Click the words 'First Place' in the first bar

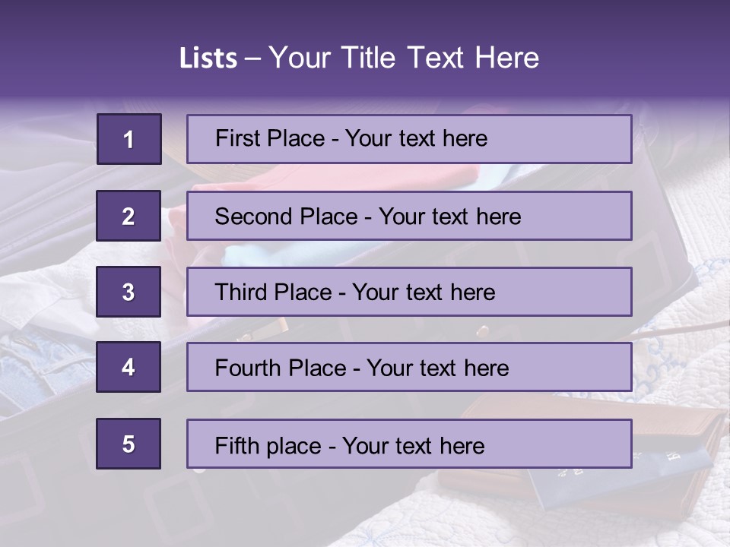[x=270, y=138]
